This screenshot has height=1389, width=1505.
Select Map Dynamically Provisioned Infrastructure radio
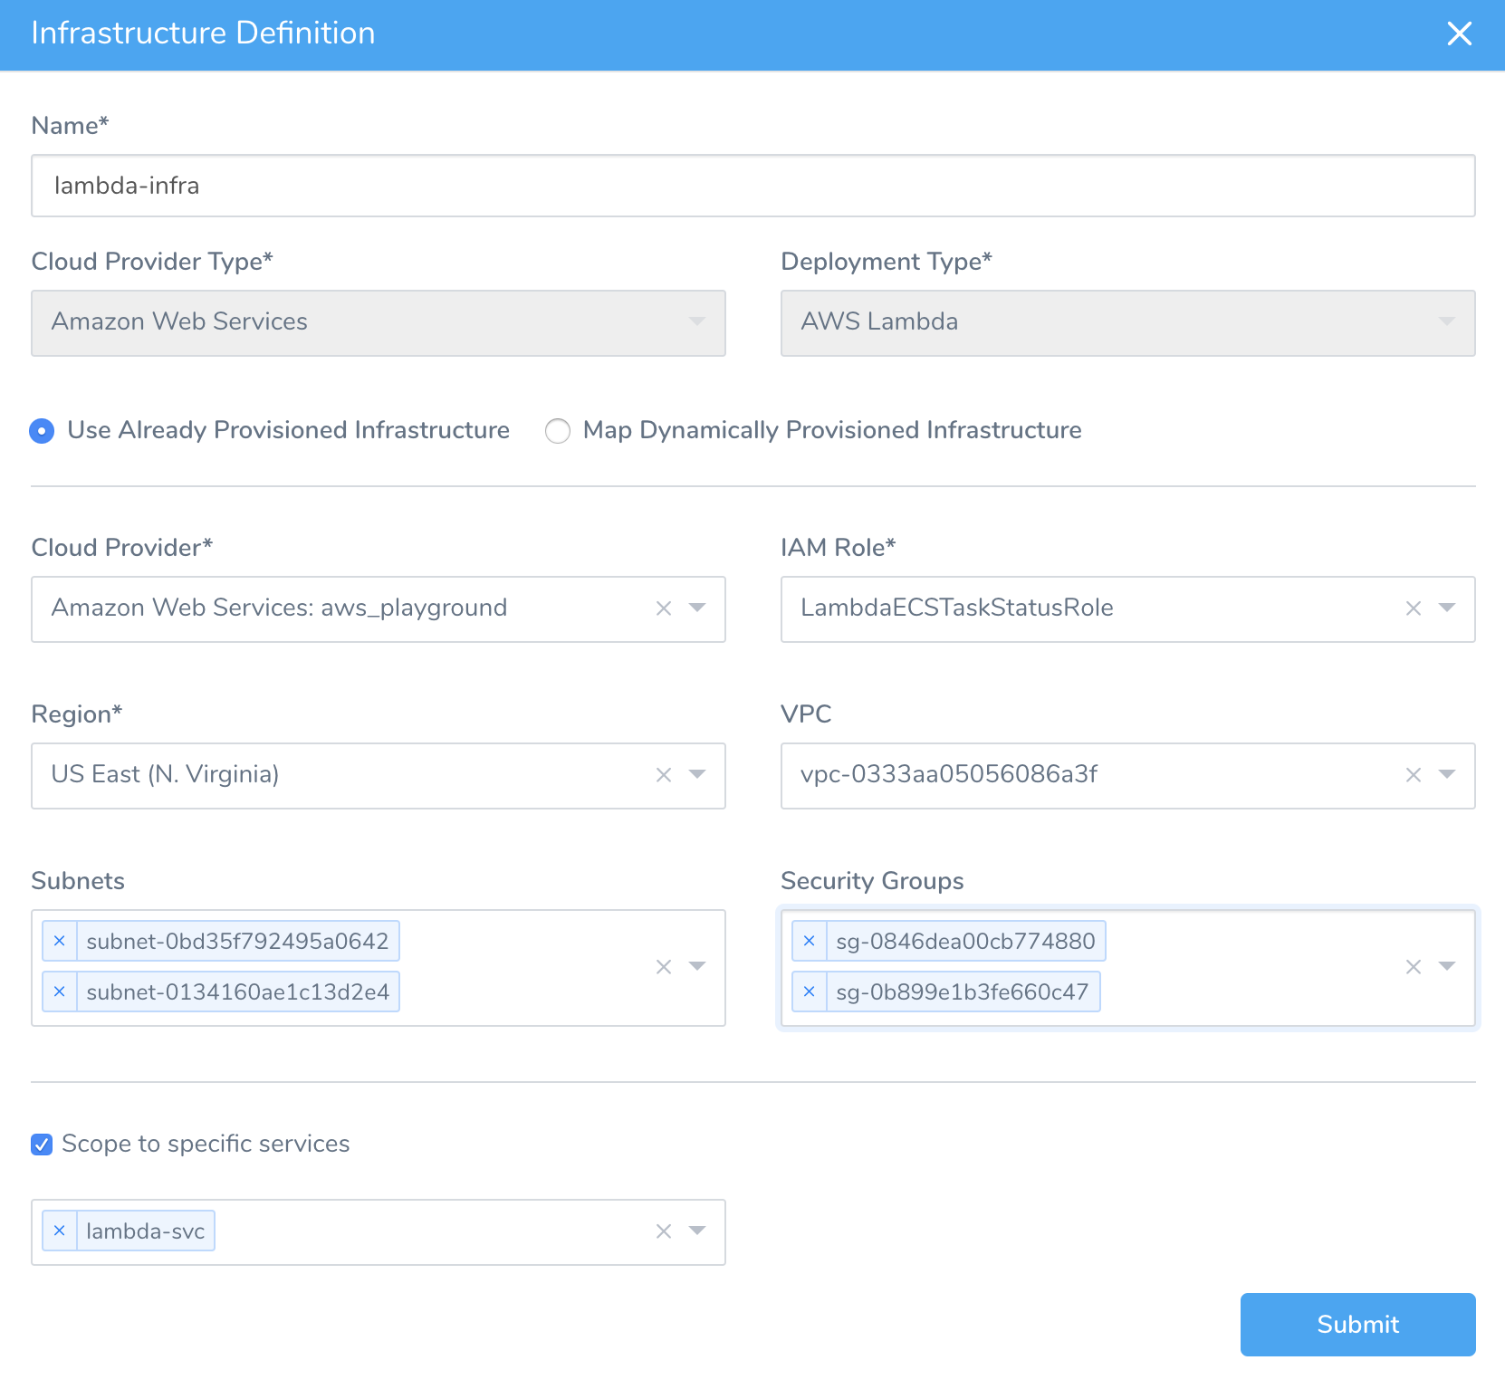point(558,431)
